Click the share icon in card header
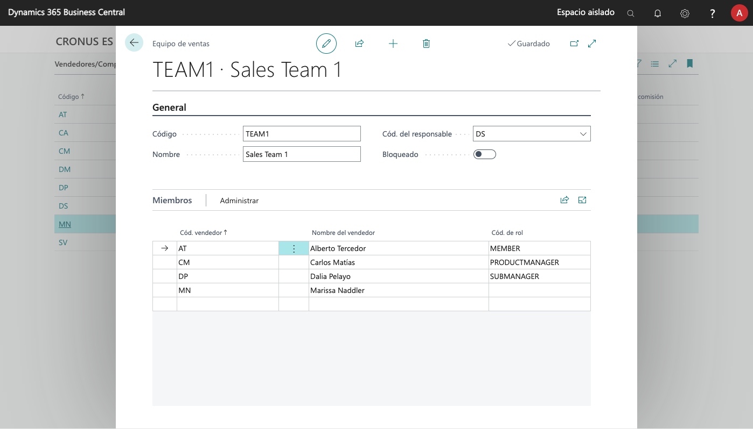Screen dimensions: 753x429 pos(359,44)
